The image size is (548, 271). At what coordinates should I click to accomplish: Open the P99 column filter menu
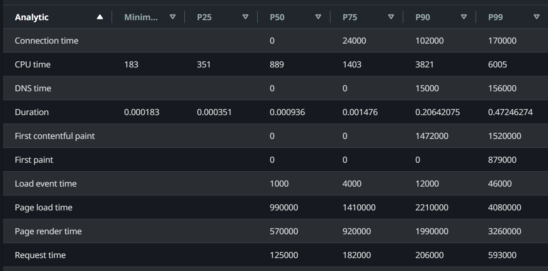(x=537, y=17)
